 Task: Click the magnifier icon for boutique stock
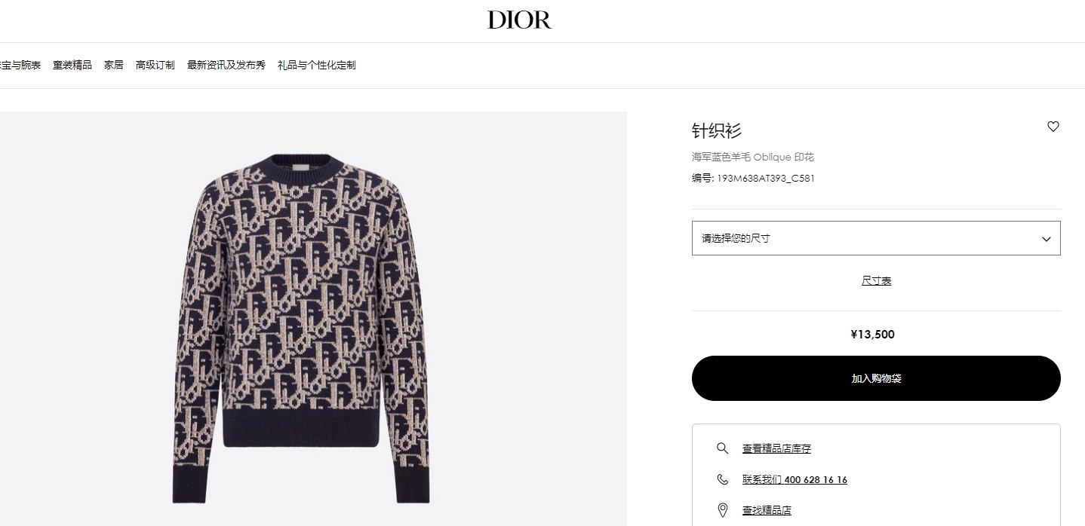coord(722,448)
